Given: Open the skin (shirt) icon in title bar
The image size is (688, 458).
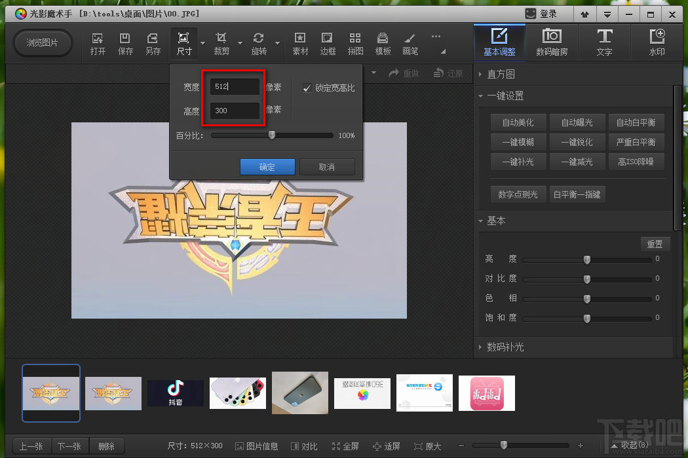Looking at the screenshot, I should coord(584,14).
